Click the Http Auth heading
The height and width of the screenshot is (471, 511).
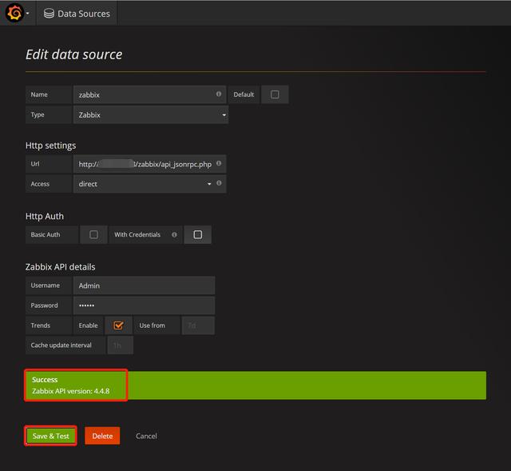pos(45,216)
